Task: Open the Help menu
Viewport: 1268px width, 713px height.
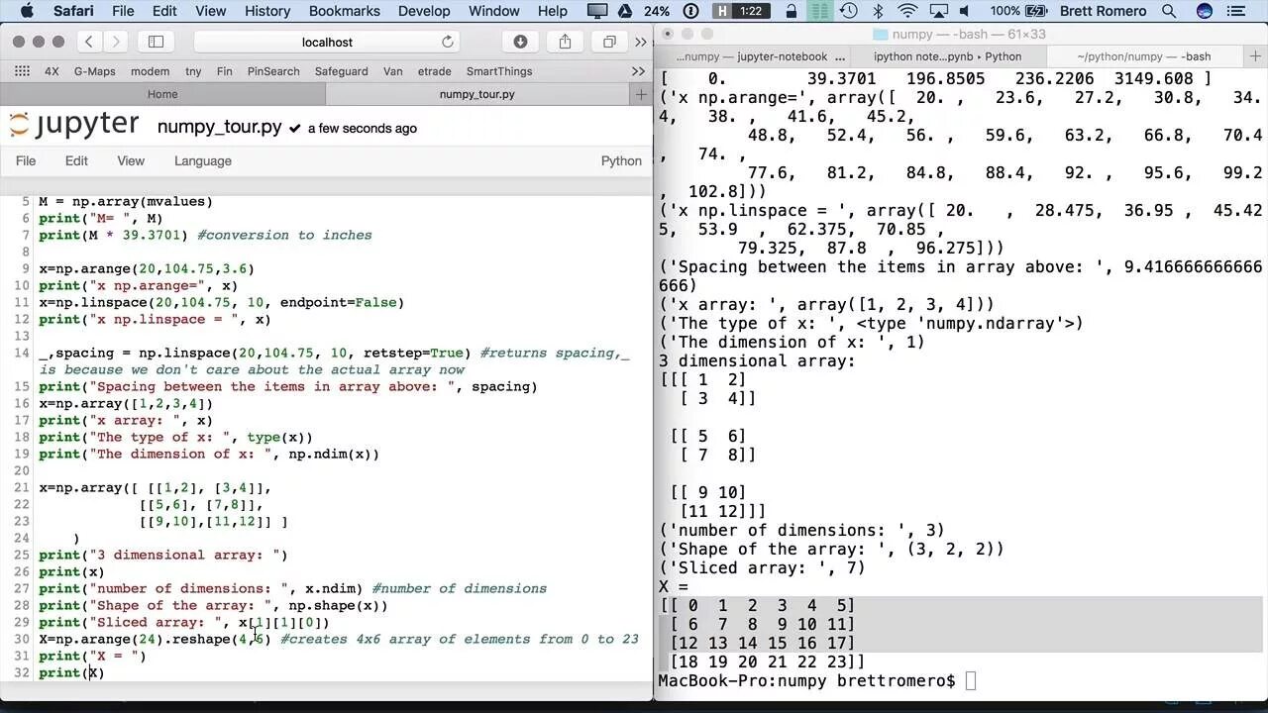Action: tap(552, 11)
